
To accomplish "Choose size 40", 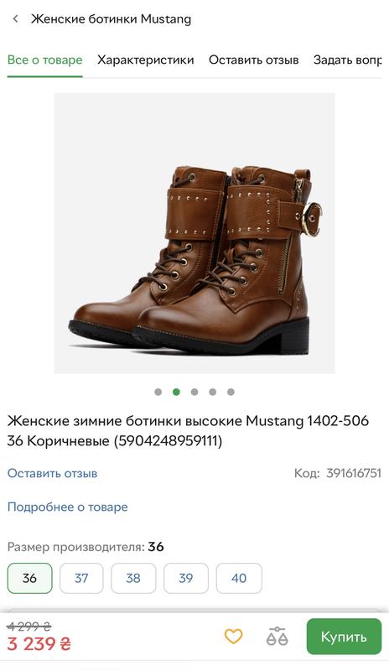I will [x=239, y=578].
